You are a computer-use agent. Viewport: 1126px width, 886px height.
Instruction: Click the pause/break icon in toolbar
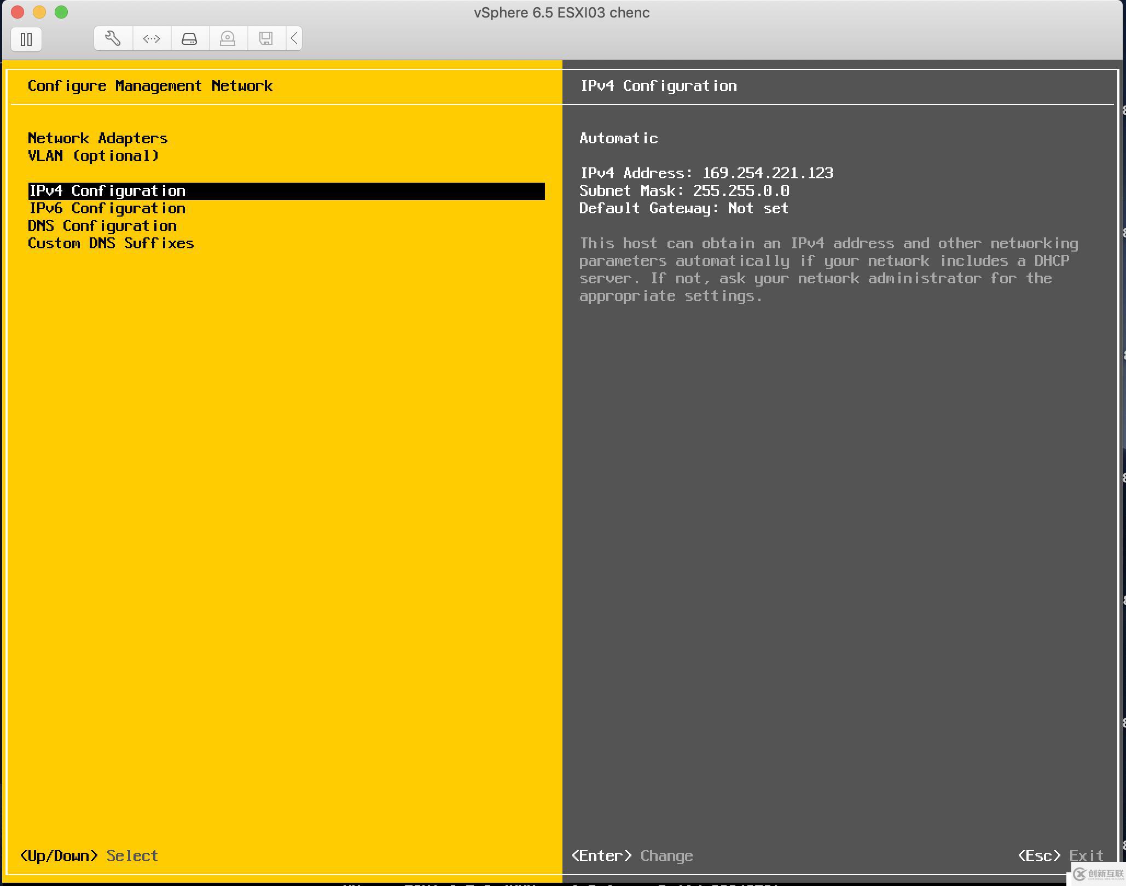click(x=26, y=37)
